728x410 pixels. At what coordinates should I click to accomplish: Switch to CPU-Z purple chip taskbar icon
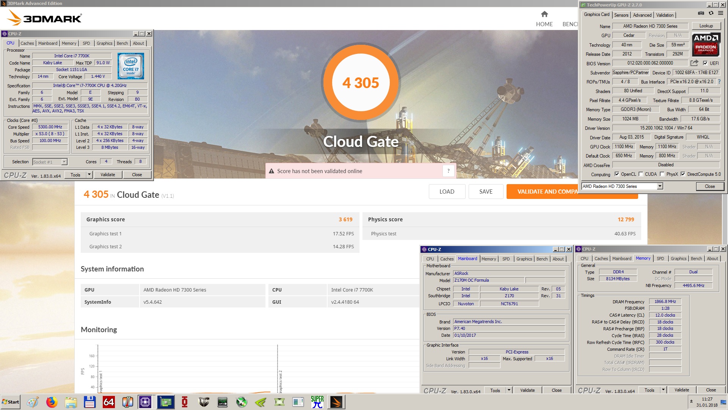[145, 402]
